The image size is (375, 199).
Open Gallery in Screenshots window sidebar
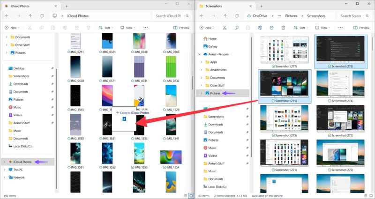[x=210, y=46]
